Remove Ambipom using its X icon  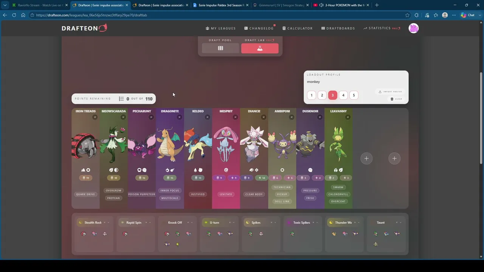tap(292, 117)
